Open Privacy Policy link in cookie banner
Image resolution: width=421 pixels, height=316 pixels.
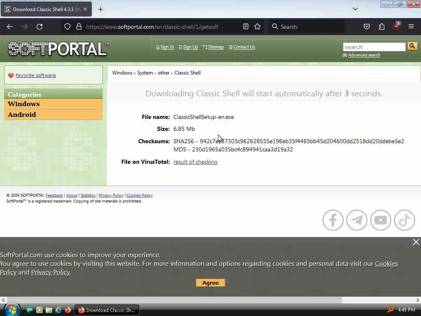pyautogui.click(x=51, y=272)
